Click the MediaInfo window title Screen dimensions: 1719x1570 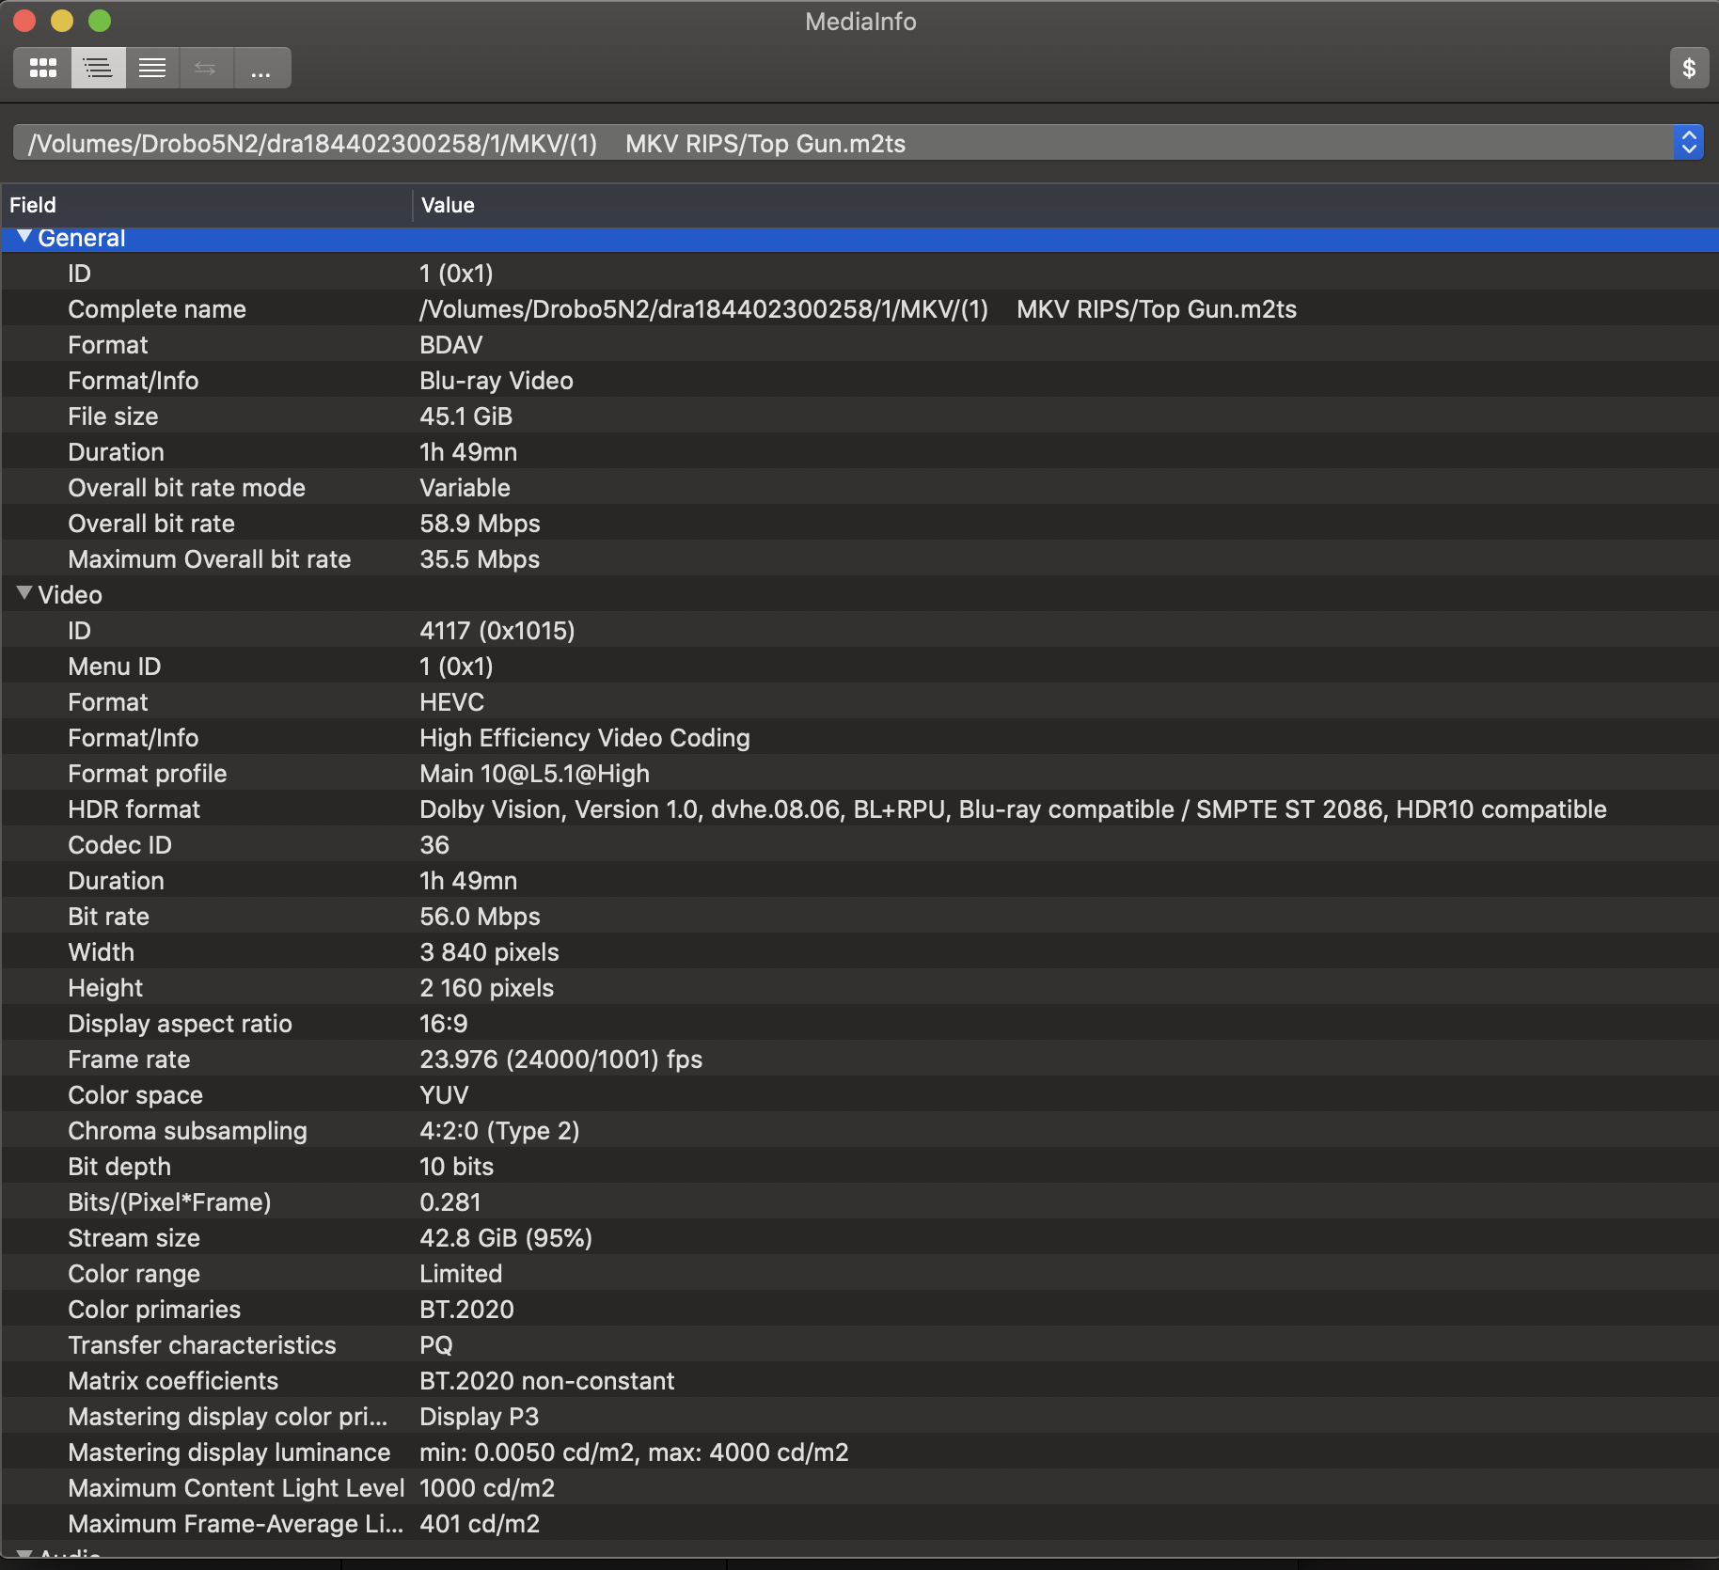[x=860, y=22]
